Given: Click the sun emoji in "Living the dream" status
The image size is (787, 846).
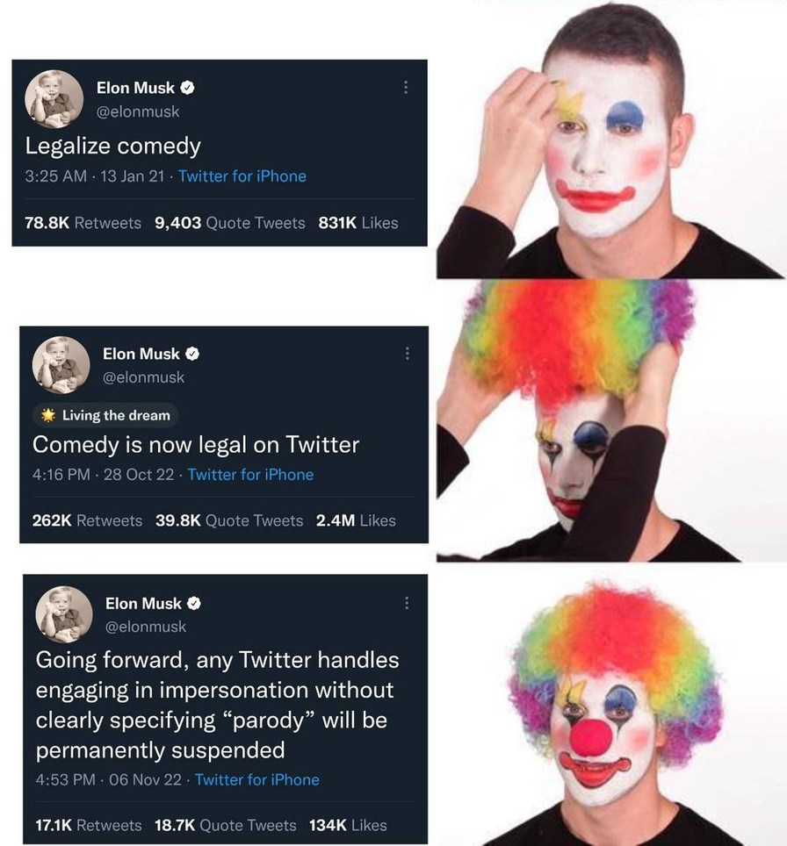Looking at the screenshot, I should pyautogui.click(x=50, y=415).
